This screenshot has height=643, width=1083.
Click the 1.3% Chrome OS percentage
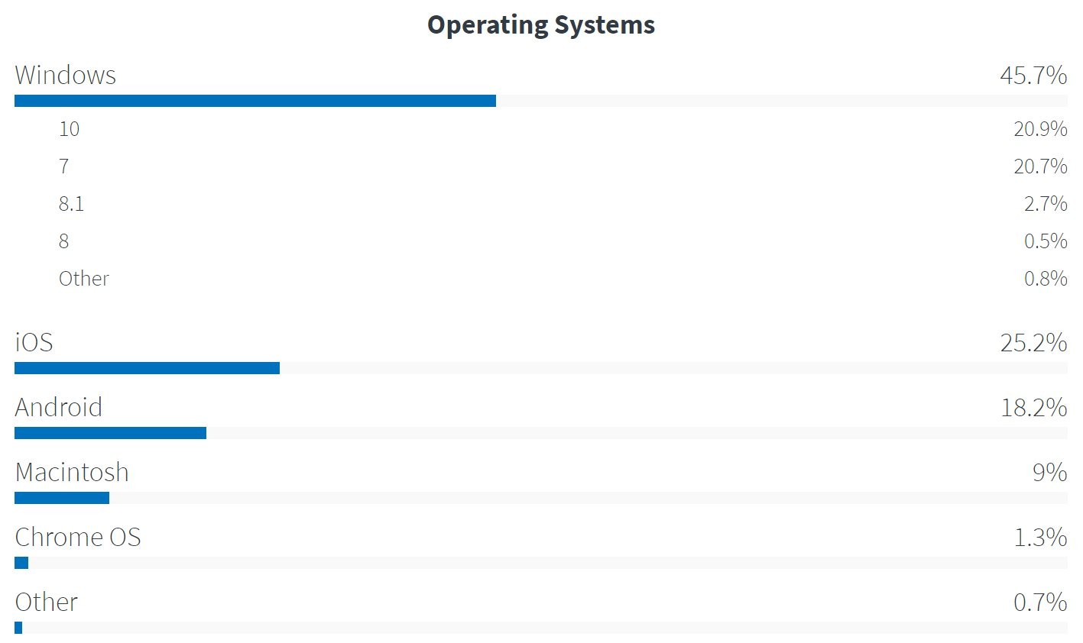click(x=1039, y=537)
